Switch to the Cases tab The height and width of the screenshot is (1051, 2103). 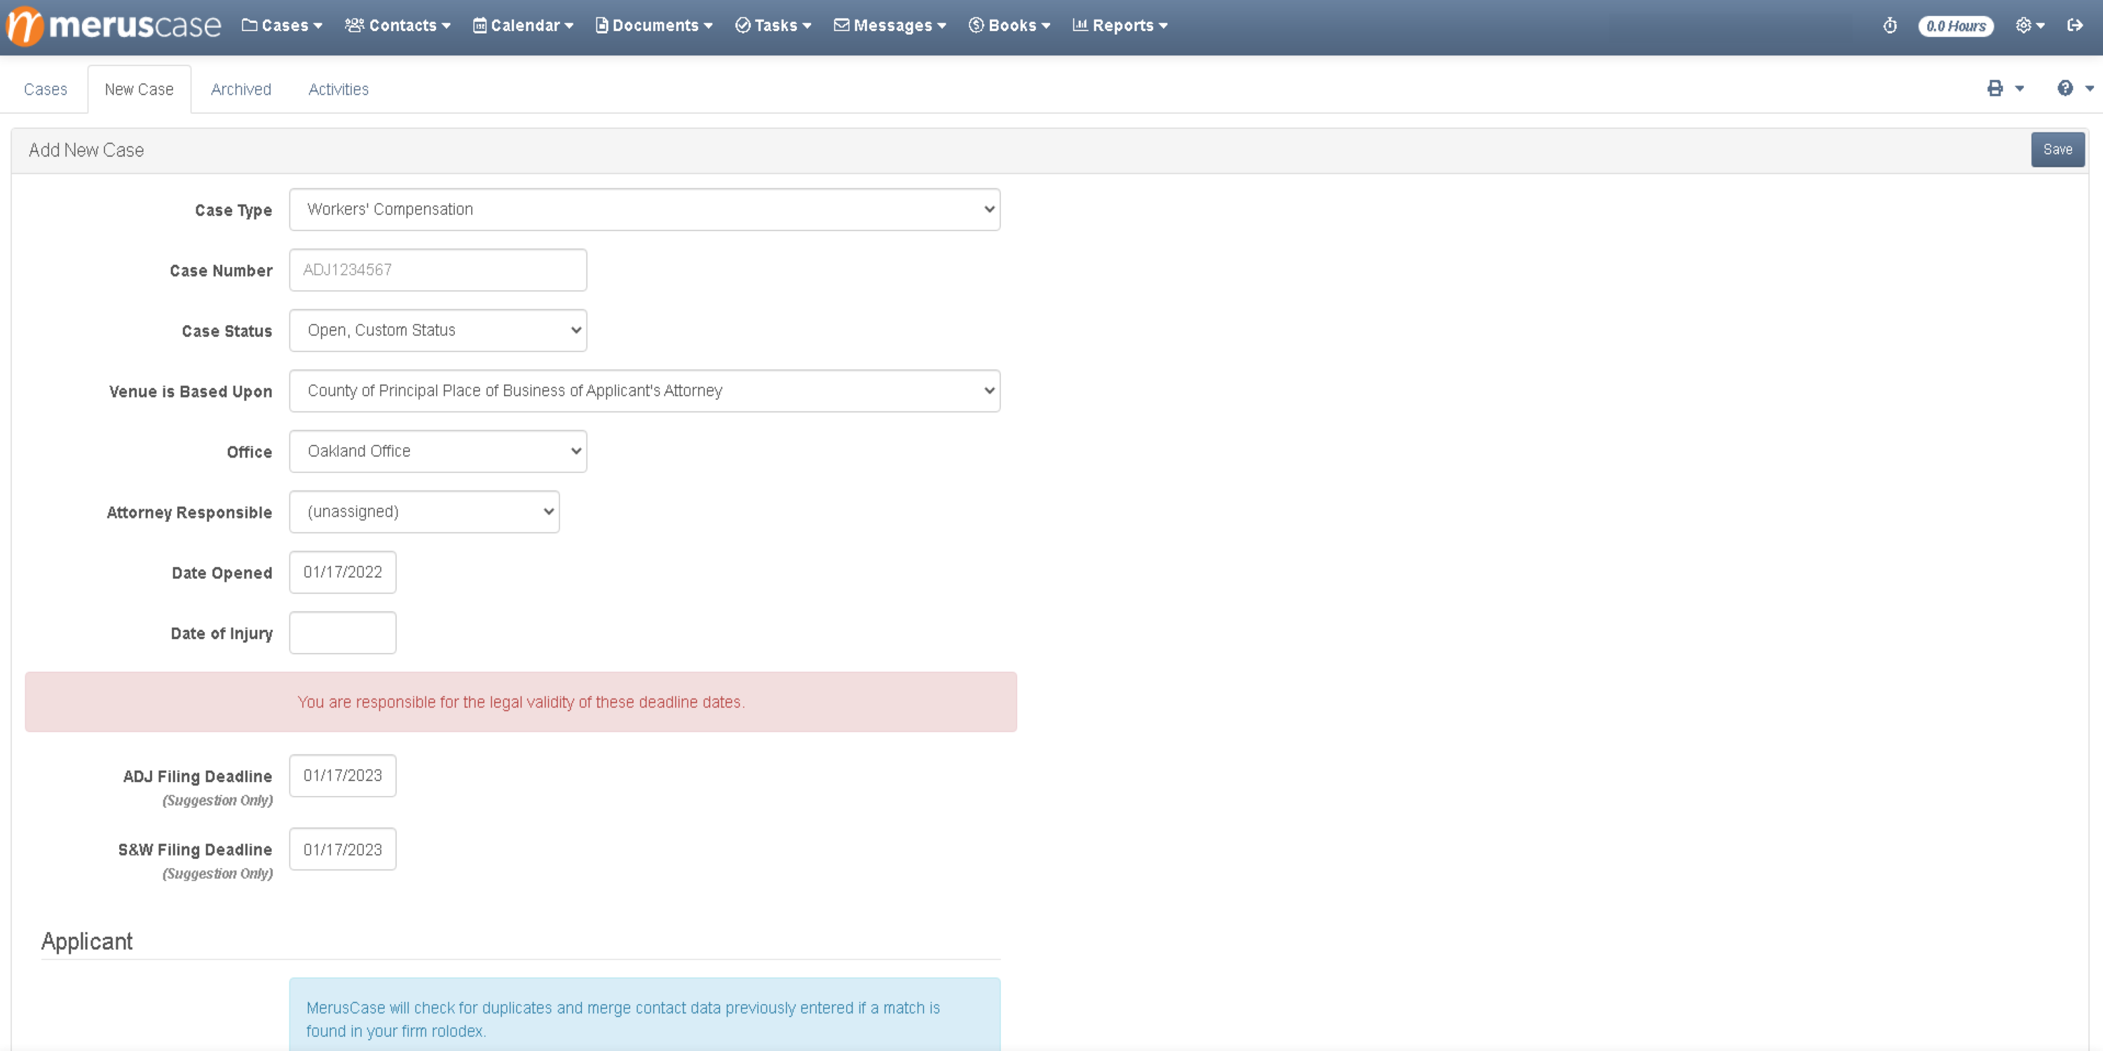[45, 89]
